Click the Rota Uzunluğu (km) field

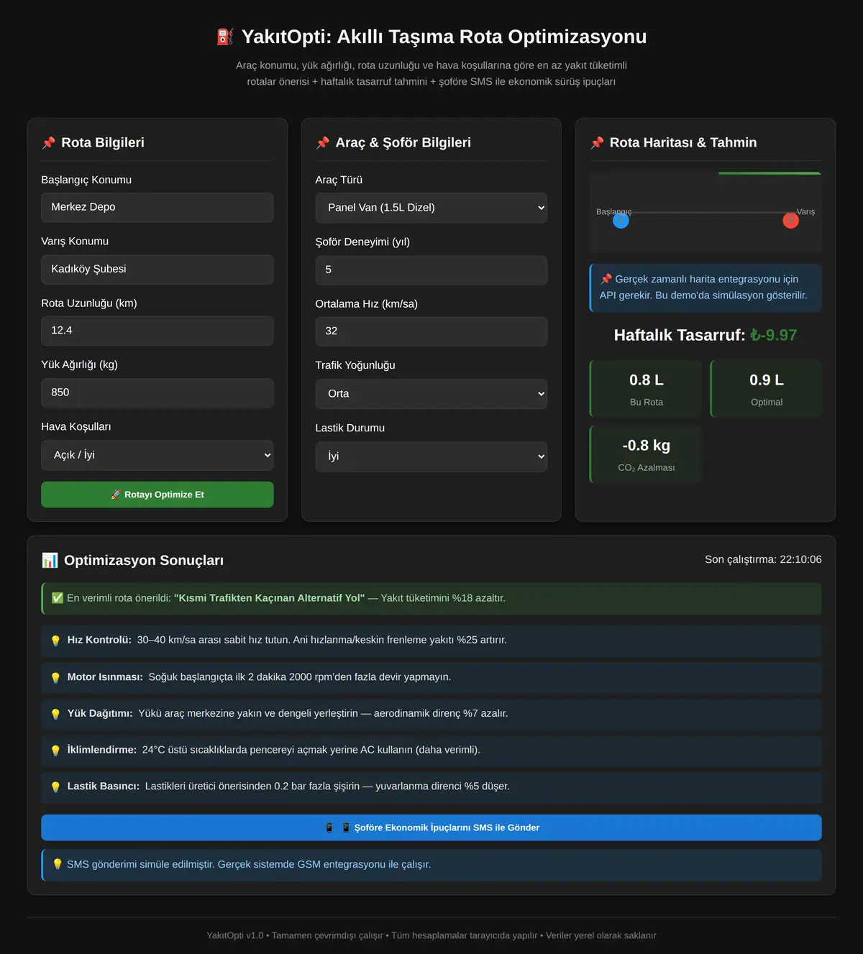pyautogui.click(x=157, y=331)
